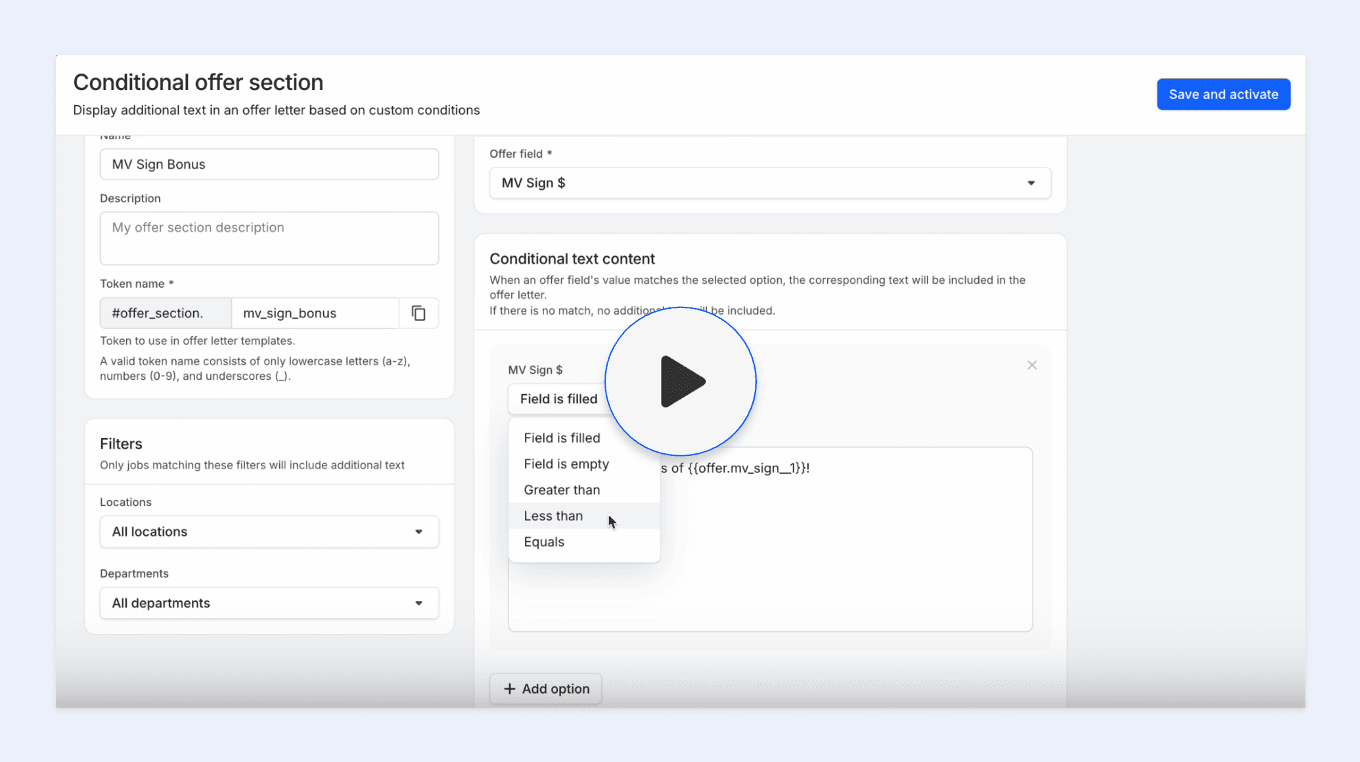This screenshot has height=762, width=1360.
Task: Expand the Offer field dropdown arrow
Action: point(1031,183)
